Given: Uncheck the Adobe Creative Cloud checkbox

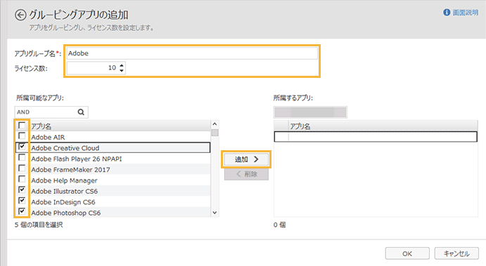Looking at the screenshot, I should (x=22, y=147).
